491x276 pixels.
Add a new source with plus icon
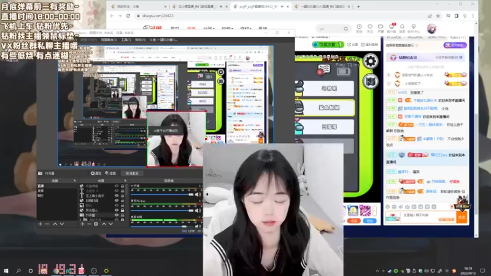82,224
